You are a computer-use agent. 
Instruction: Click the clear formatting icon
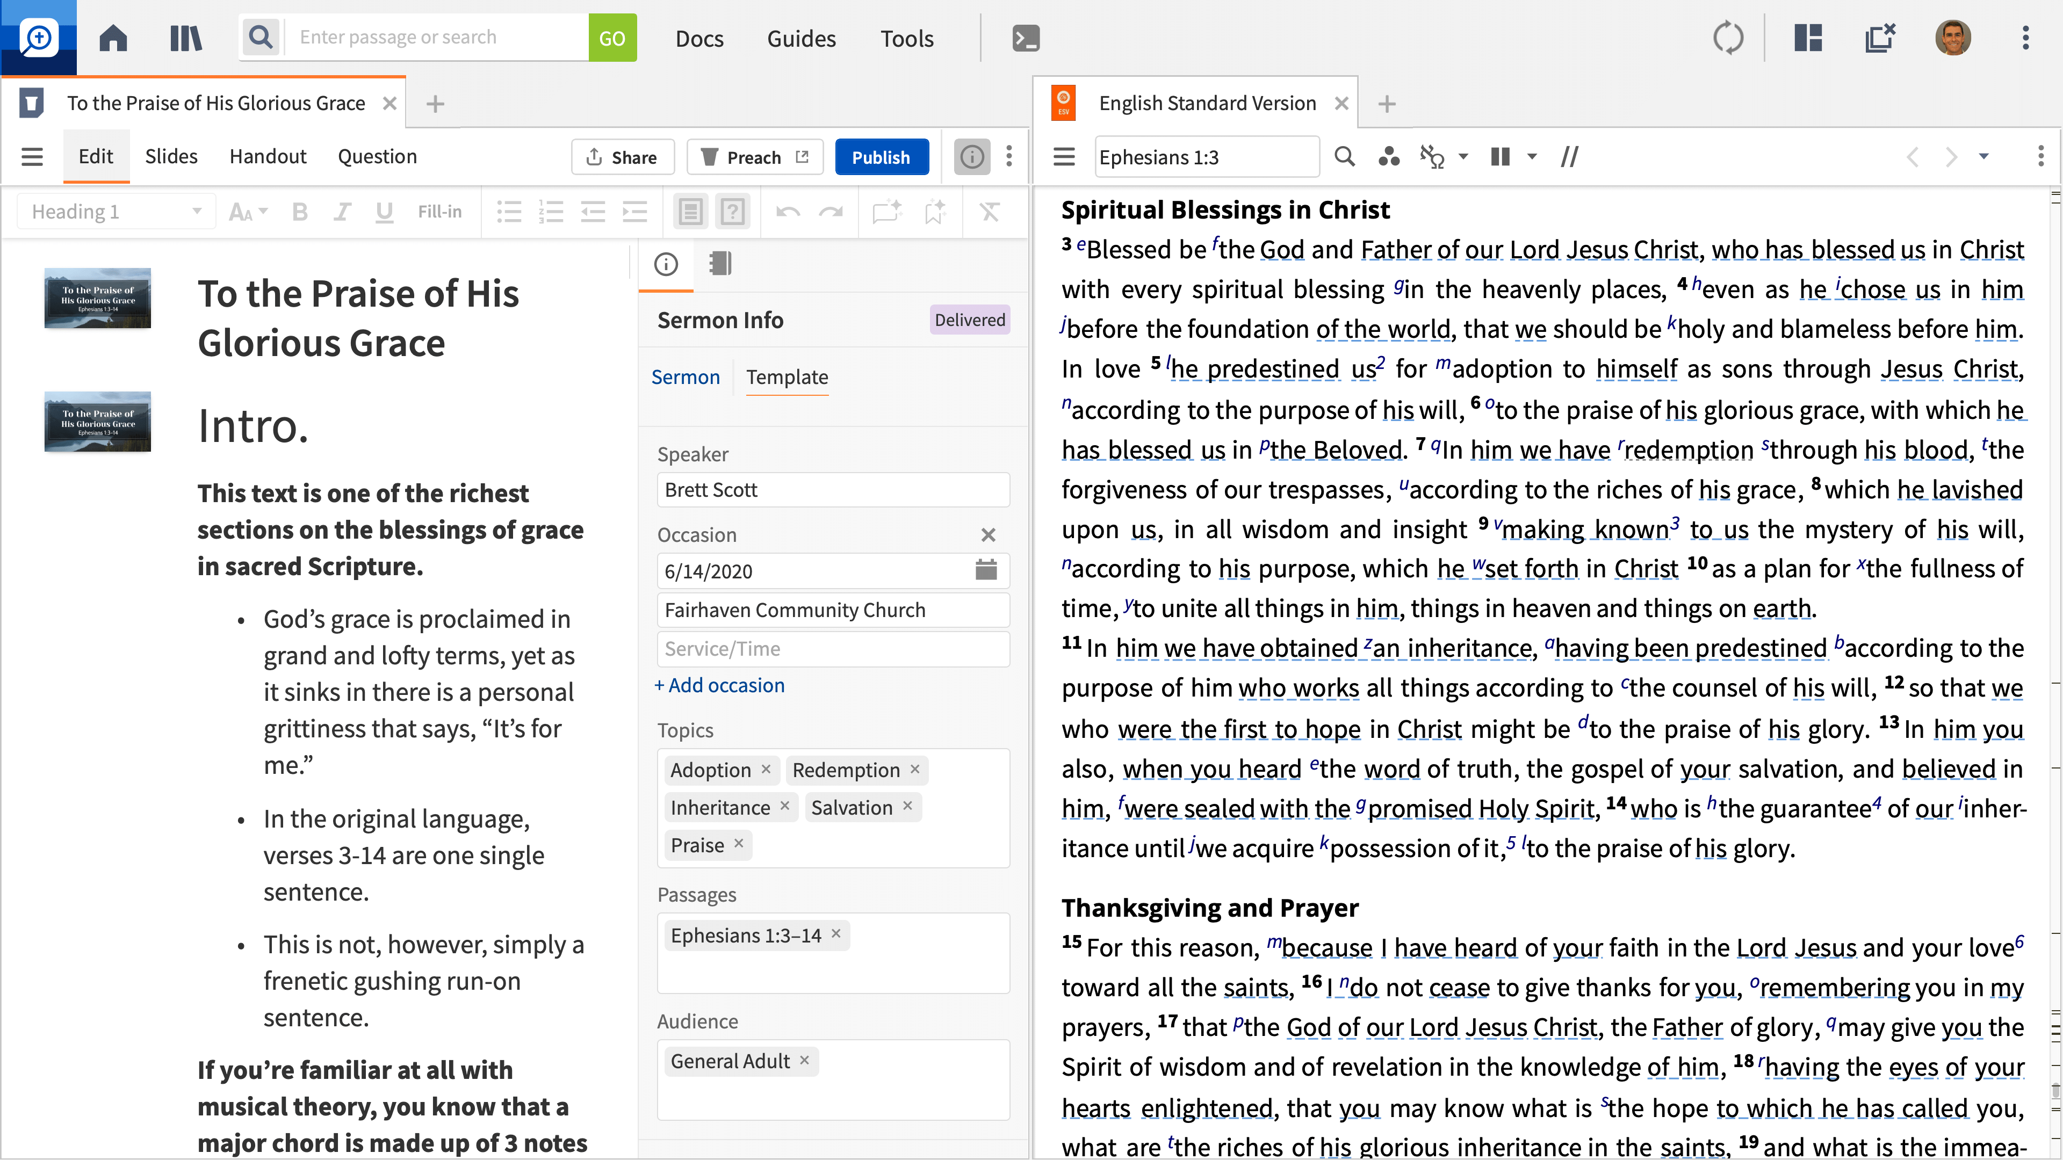click(x=990, y=212)
